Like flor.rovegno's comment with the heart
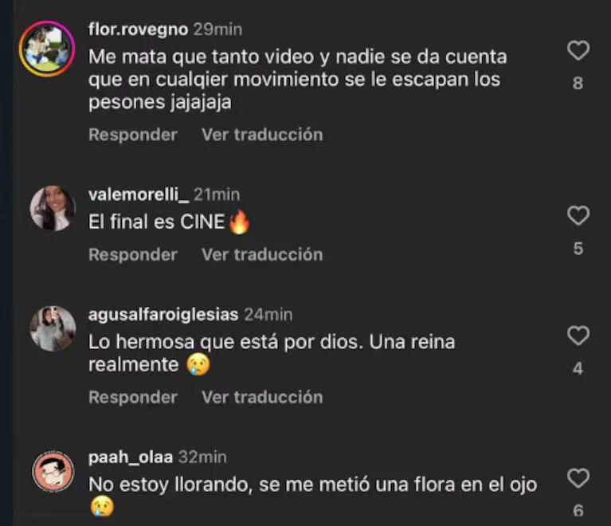 (x=578, y=51)
